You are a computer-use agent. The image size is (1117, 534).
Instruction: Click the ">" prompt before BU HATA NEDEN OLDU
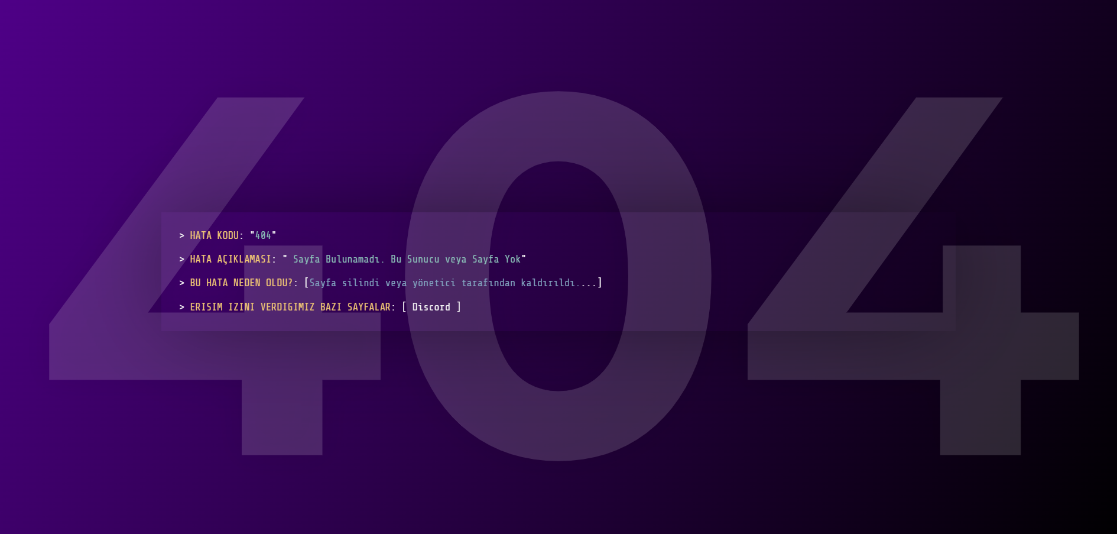(x=181, y=283)
